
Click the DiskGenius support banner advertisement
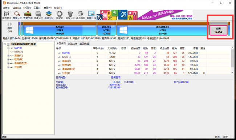coord(145,15)
